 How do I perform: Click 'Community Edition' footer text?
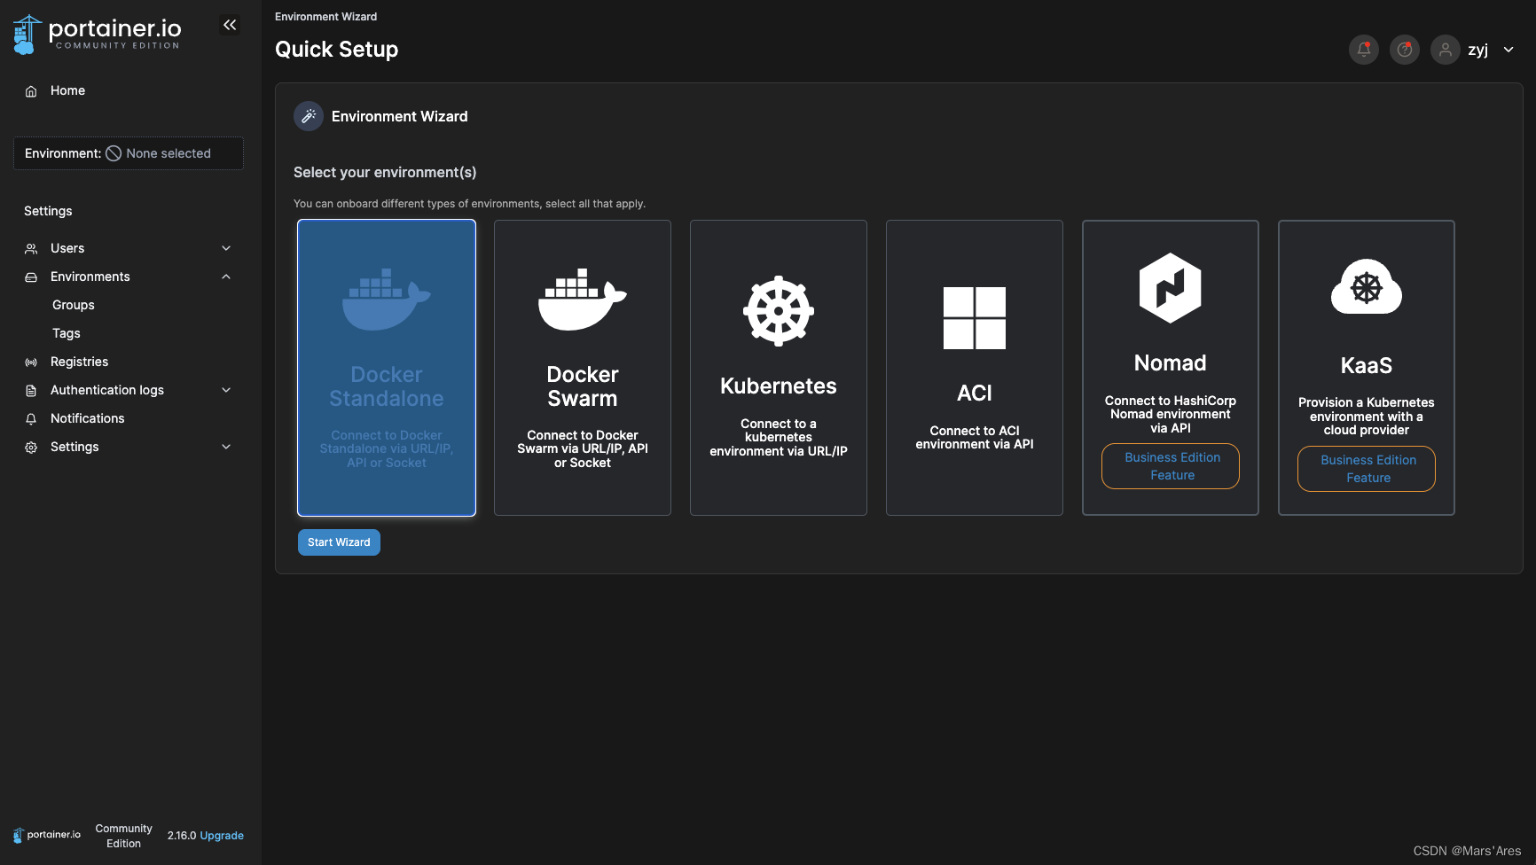point(124,836)
